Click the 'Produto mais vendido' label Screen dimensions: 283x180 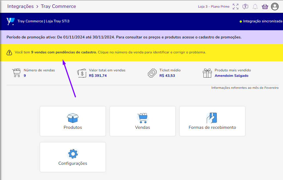(x=233, y=70)
